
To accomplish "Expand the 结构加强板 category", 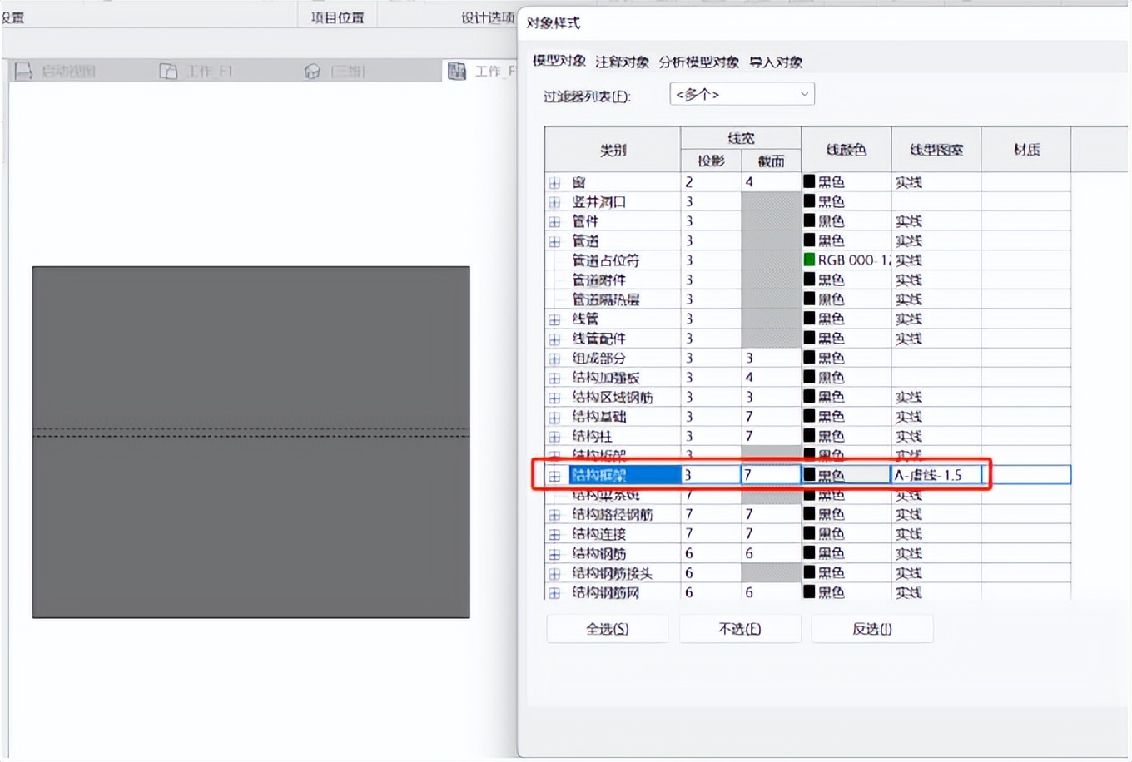I will coord(554,378).
